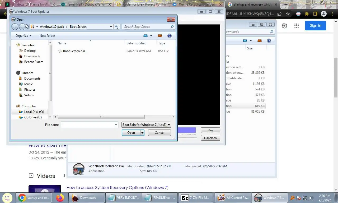Screen dimensions: 338x203
Task: Click the navigation pane vertical scrollbar
Action: (x=50, y=73)
